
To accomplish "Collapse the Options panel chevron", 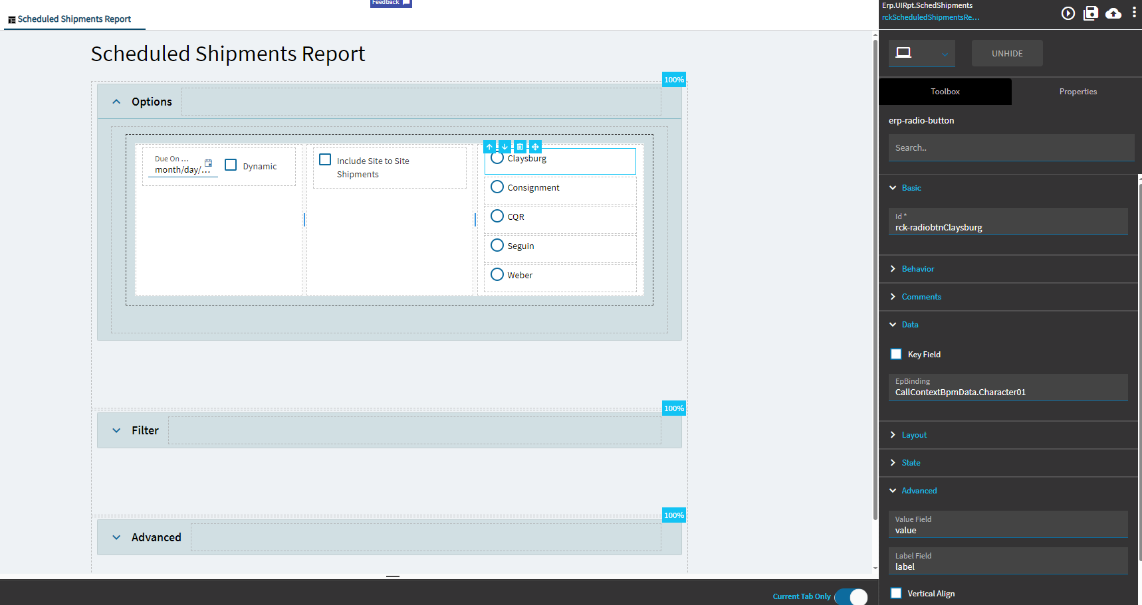I will [116, 102].
